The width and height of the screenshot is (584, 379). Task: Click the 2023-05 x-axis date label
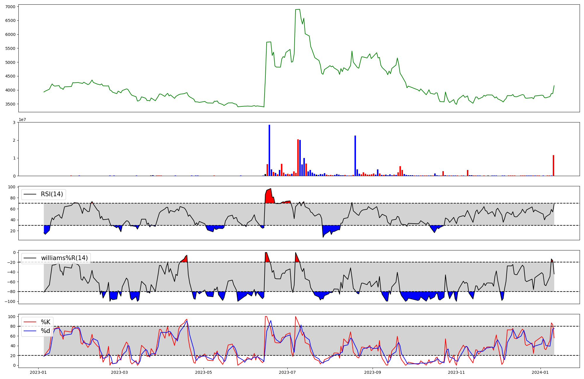point(203,372)
